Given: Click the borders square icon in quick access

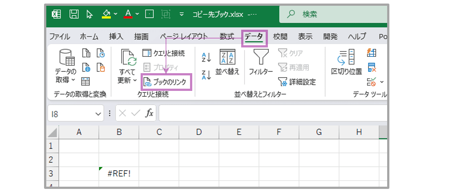Looking at the screenshot, I should pyautogui.click(x=150, y=14).
